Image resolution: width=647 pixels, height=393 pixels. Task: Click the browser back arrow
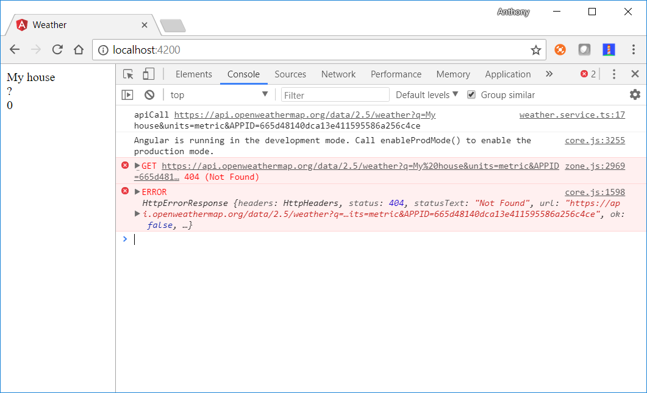pos(15,50)
